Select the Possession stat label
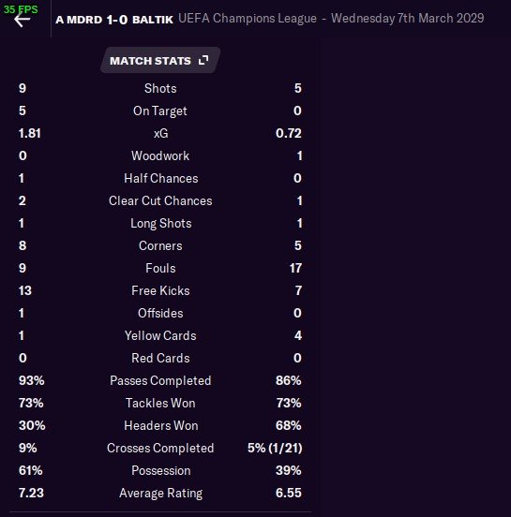The width and height of the screenshot is (511, 517). (161, 470)
